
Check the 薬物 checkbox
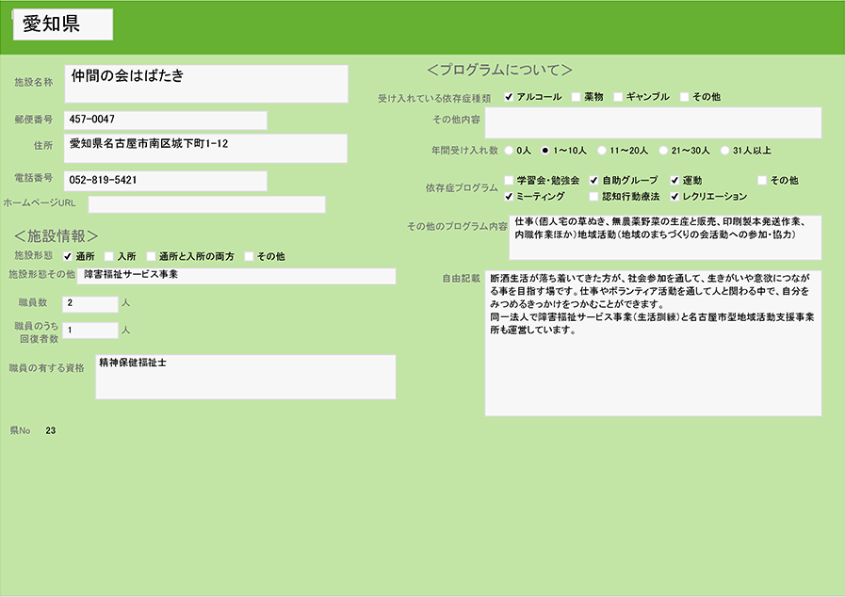pyautogui.click(x=577, y=97)
